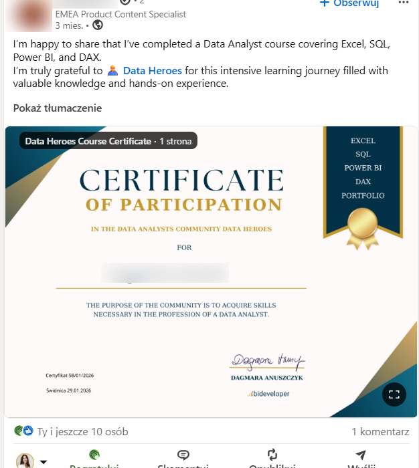
Task: View the reactions list icons
Action: [23, 431]
